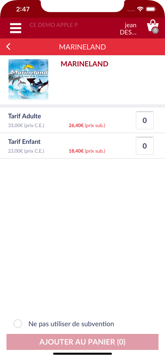The height and width of the screenshot is (358, 165).
Task: Select the Tarif Enfant quantity box
Action: point(145,146)
